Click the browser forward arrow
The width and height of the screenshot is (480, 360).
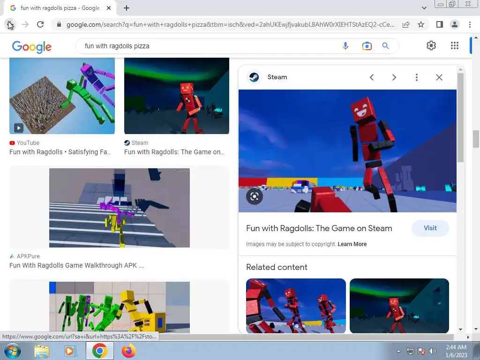pos(25,24)
